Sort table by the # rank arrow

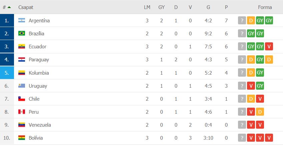click(9, 7)
